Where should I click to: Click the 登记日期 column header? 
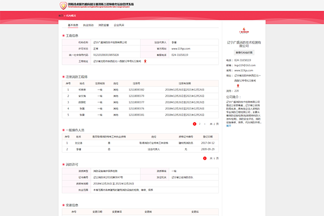click(208, 137)
